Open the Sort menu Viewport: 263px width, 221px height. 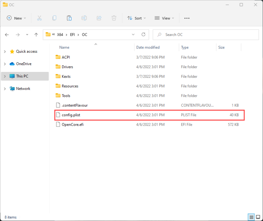pyautogui.click(x=136, y=18)
